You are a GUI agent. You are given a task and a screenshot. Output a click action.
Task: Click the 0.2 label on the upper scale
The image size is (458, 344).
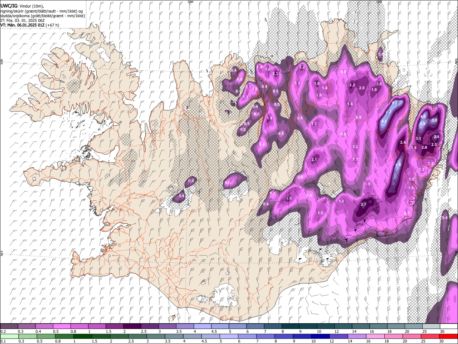coord(3,331)
